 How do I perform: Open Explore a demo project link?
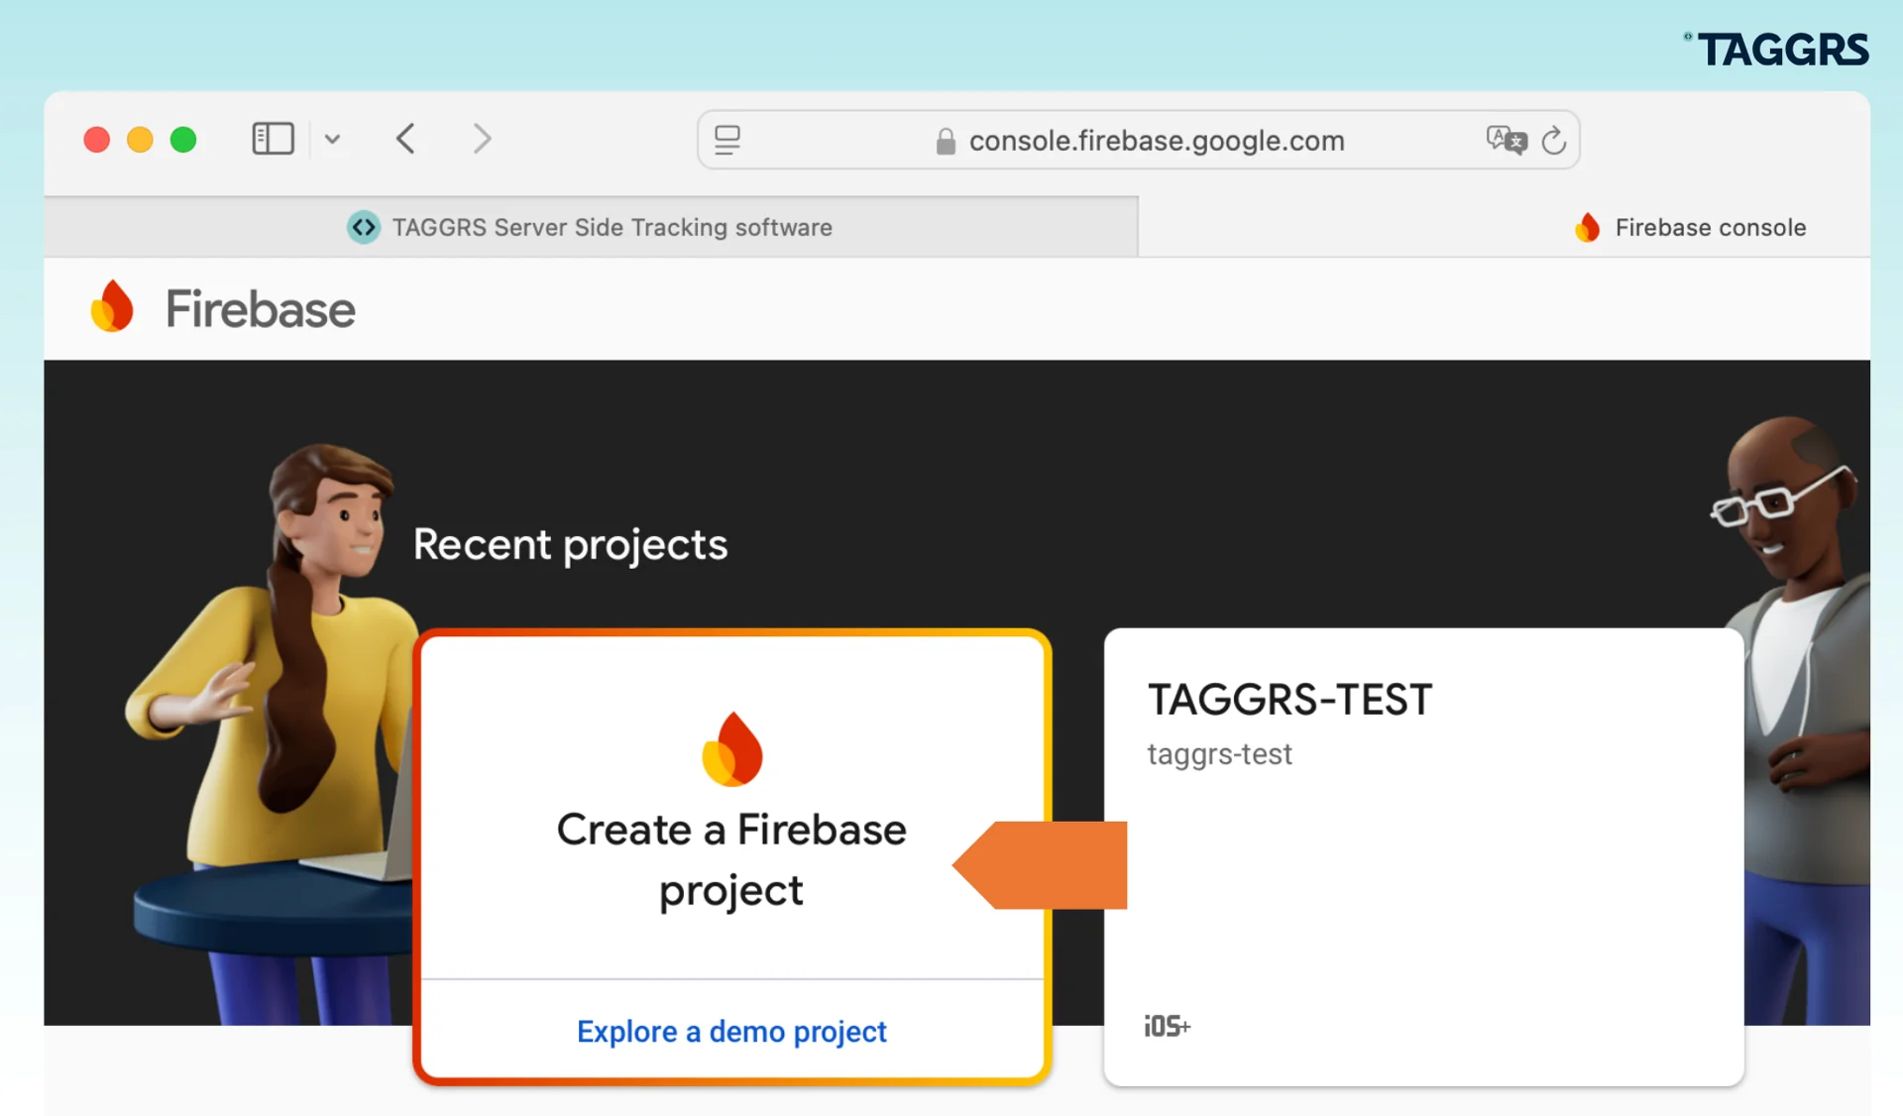click(731, 1032)
